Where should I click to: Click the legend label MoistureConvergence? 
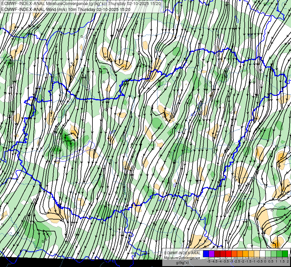click(182, 258)
